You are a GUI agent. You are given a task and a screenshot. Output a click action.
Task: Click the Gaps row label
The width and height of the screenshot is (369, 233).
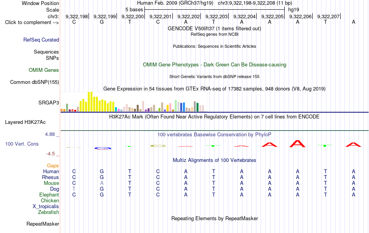(x=53, y=166)
